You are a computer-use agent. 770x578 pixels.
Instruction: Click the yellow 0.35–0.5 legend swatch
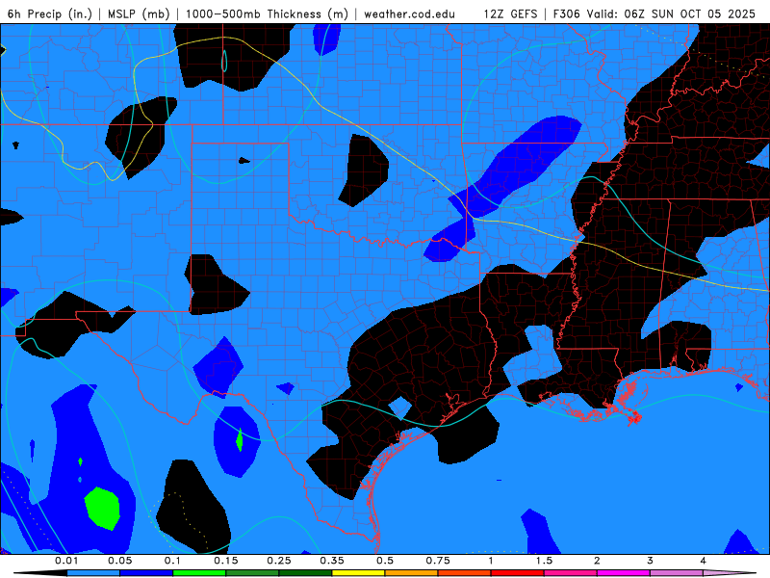click(358, 573)
